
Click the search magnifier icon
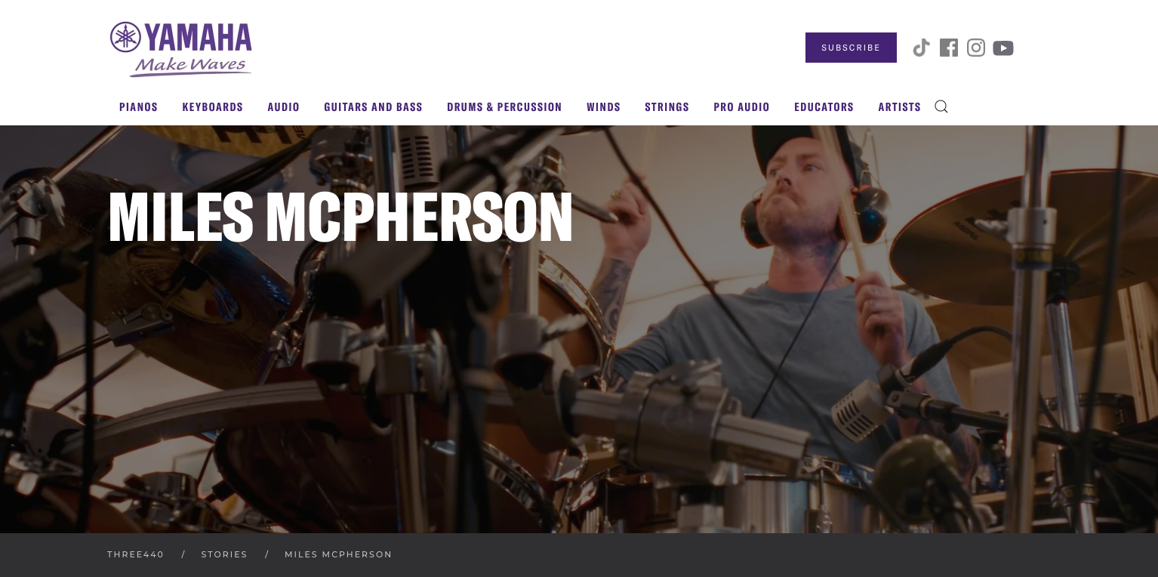coord(941,106)
